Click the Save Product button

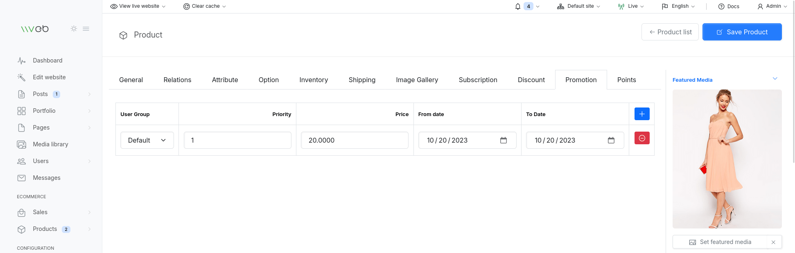(742, 32)
